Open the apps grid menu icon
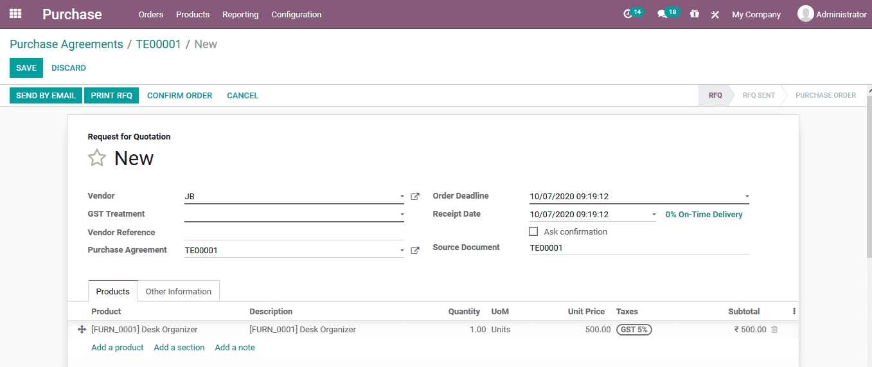The height and width of the screenshot is (367, 872). click(x=15, y=13)
